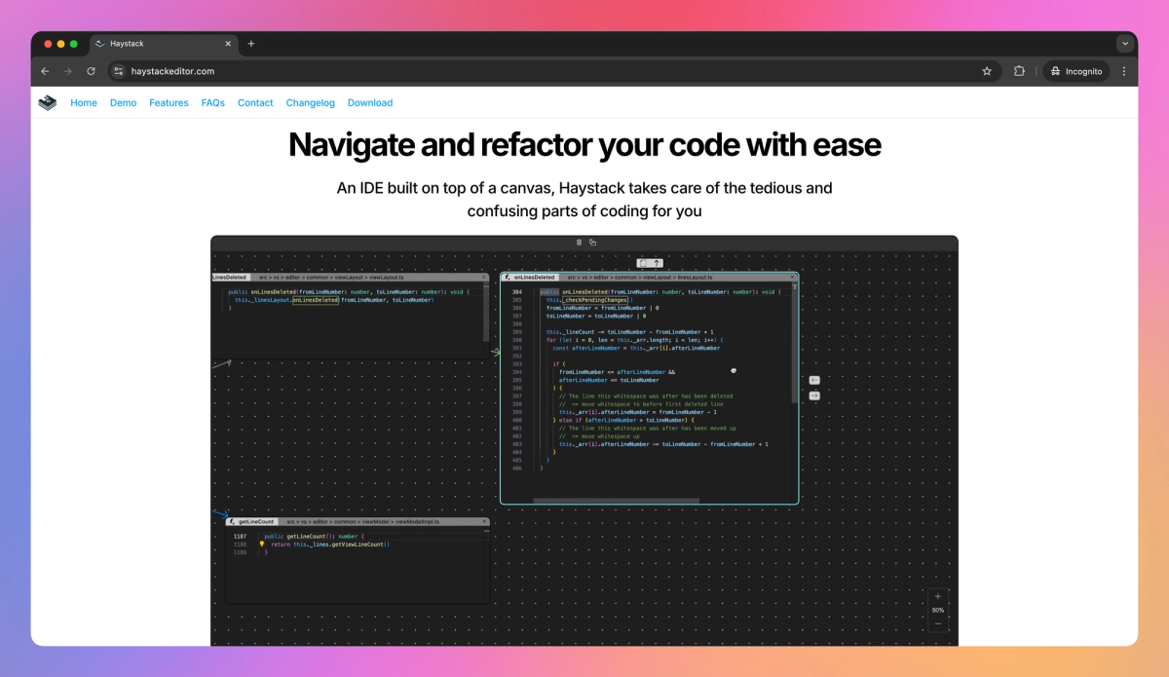Click the vertical scrollbar in onLinesDeleted editor

pyautogui.click(x=795, y=341)
